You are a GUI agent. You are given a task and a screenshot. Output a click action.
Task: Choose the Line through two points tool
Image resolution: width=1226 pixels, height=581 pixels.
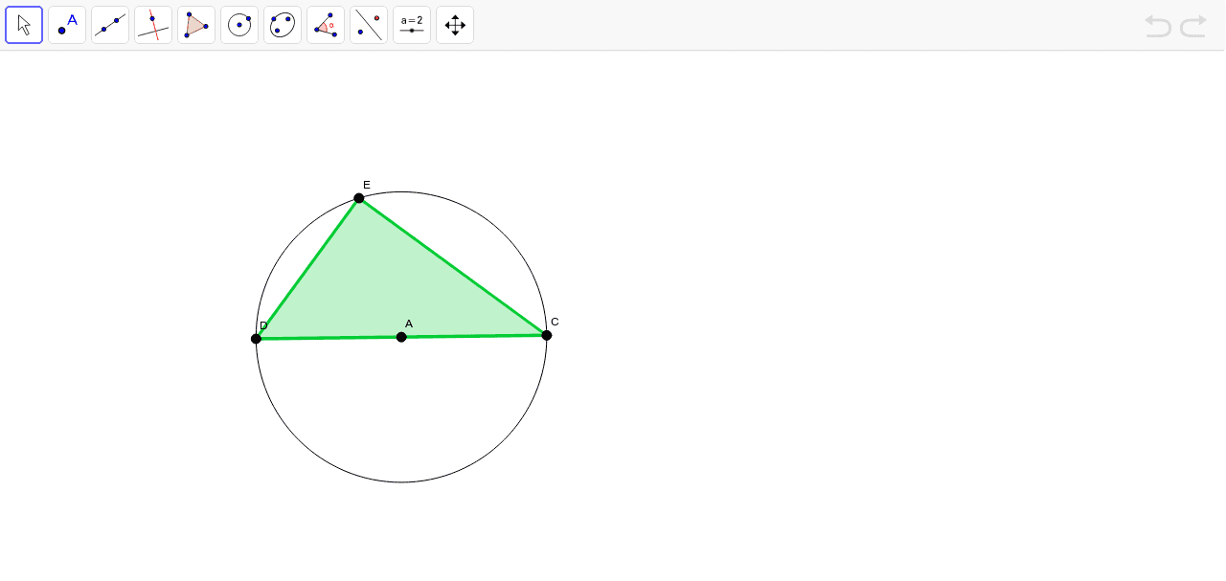click(x=110, y=25)
